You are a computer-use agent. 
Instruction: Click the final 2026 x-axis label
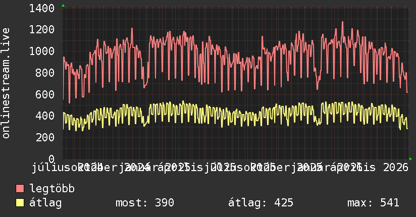(x=396, y=168)
